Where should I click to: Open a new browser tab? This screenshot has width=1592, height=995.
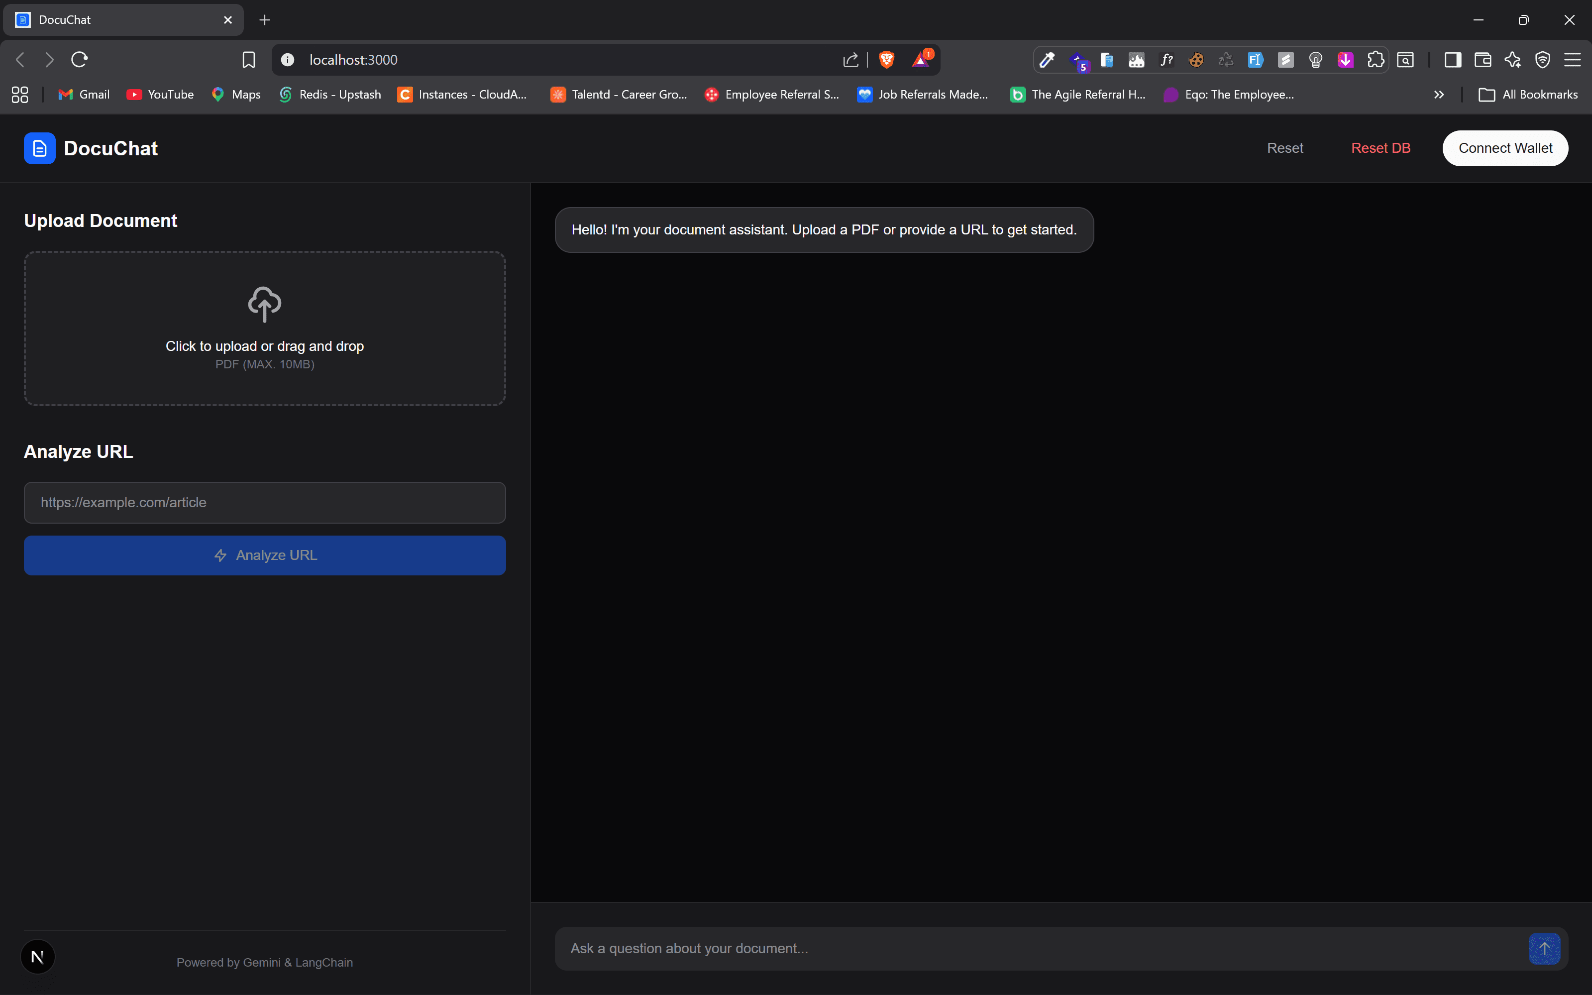click(264, 20)
